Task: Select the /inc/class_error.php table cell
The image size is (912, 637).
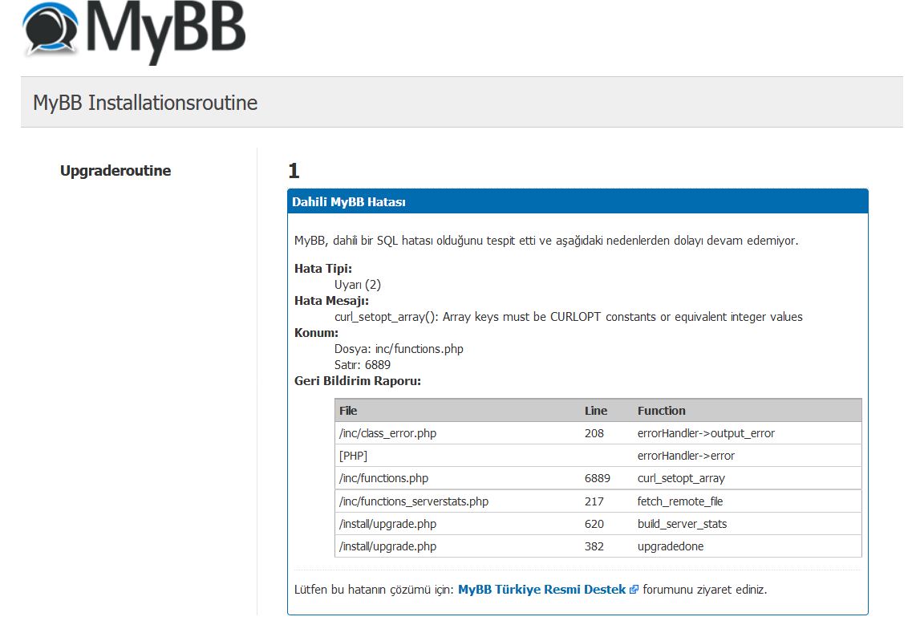Action: pos(388,433)
